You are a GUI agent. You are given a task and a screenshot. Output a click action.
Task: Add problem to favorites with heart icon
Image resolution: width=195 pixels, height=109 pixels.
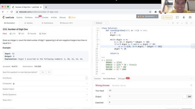tap(28, 34)
